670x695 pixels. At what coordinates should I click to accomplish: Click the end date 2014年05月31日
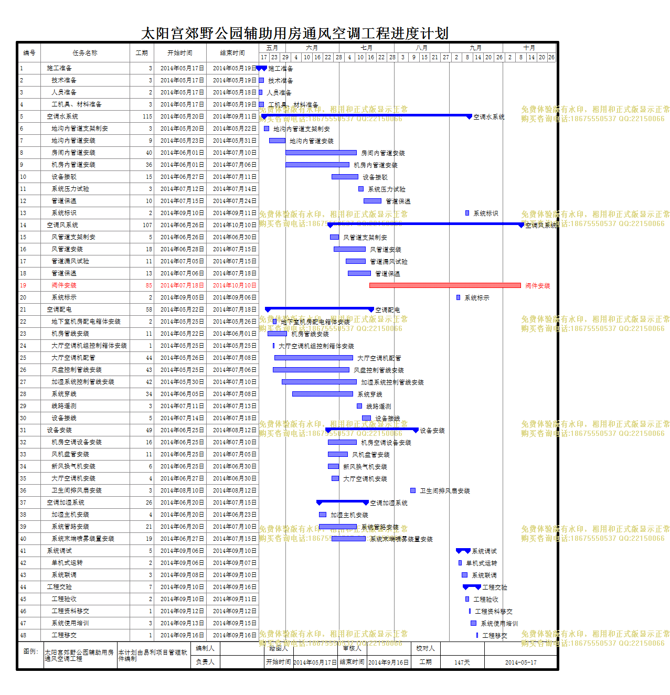coord(235,141)
